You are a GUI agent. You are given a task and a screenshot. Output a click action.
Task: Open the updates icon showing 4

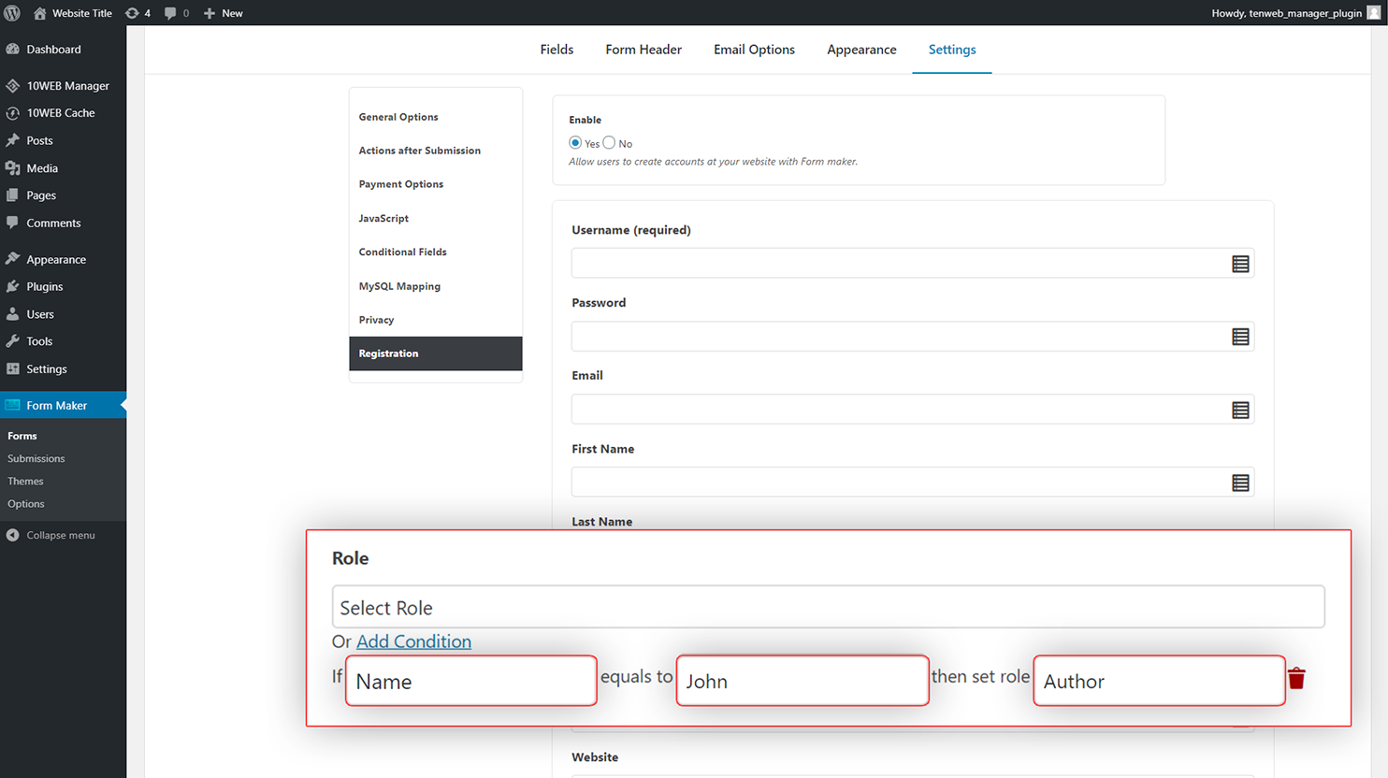pos(137,13)
